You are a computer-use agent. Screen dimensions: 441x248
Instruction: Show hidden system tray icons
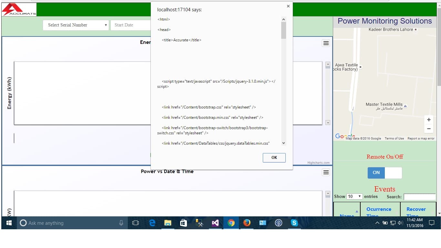coord(377,223)
